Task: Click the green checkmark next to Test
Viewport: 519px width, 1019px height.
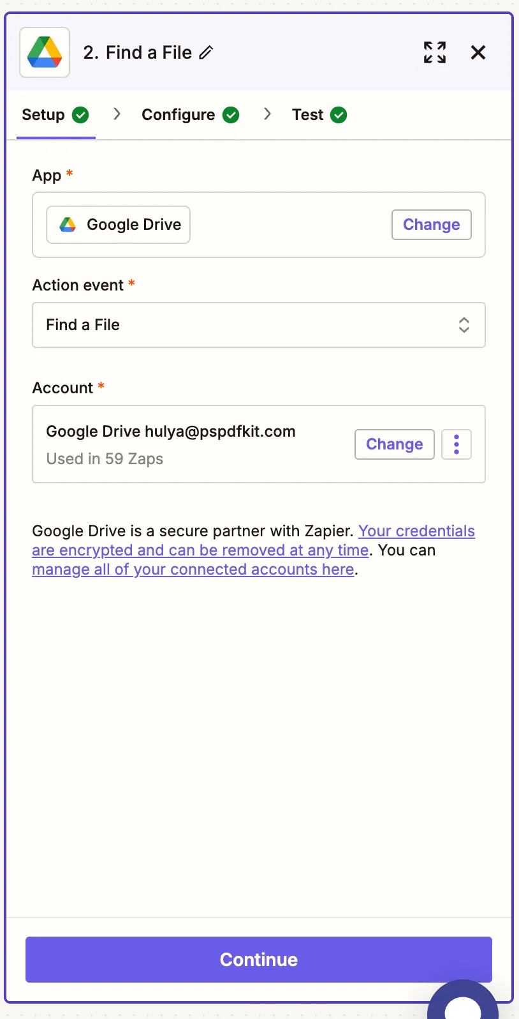Action: coord(339,115)
